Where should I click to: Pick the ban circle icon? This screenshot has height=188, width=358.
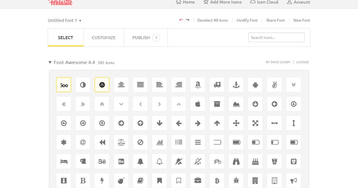140,142
